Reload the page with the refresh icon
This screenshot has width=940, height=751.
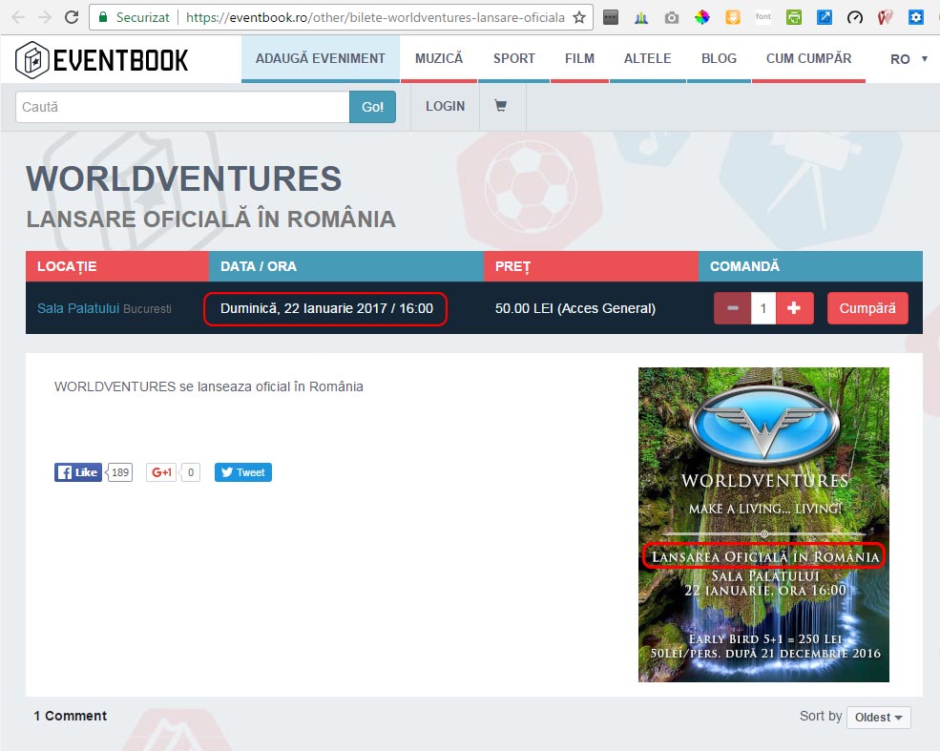click(x=72, y=17)
